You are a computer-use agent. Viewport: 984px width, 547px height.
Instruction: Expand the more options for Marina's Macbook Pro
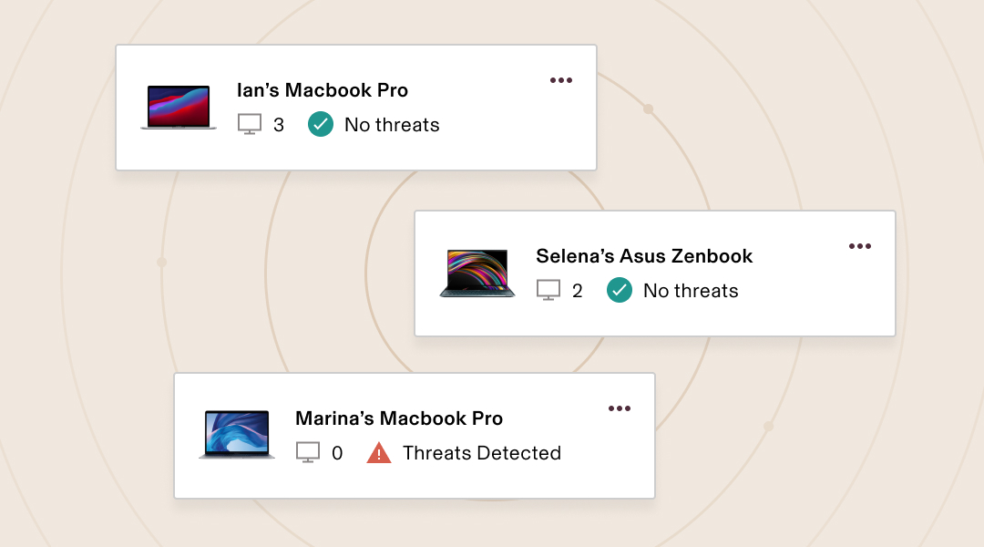click(620, 408)
